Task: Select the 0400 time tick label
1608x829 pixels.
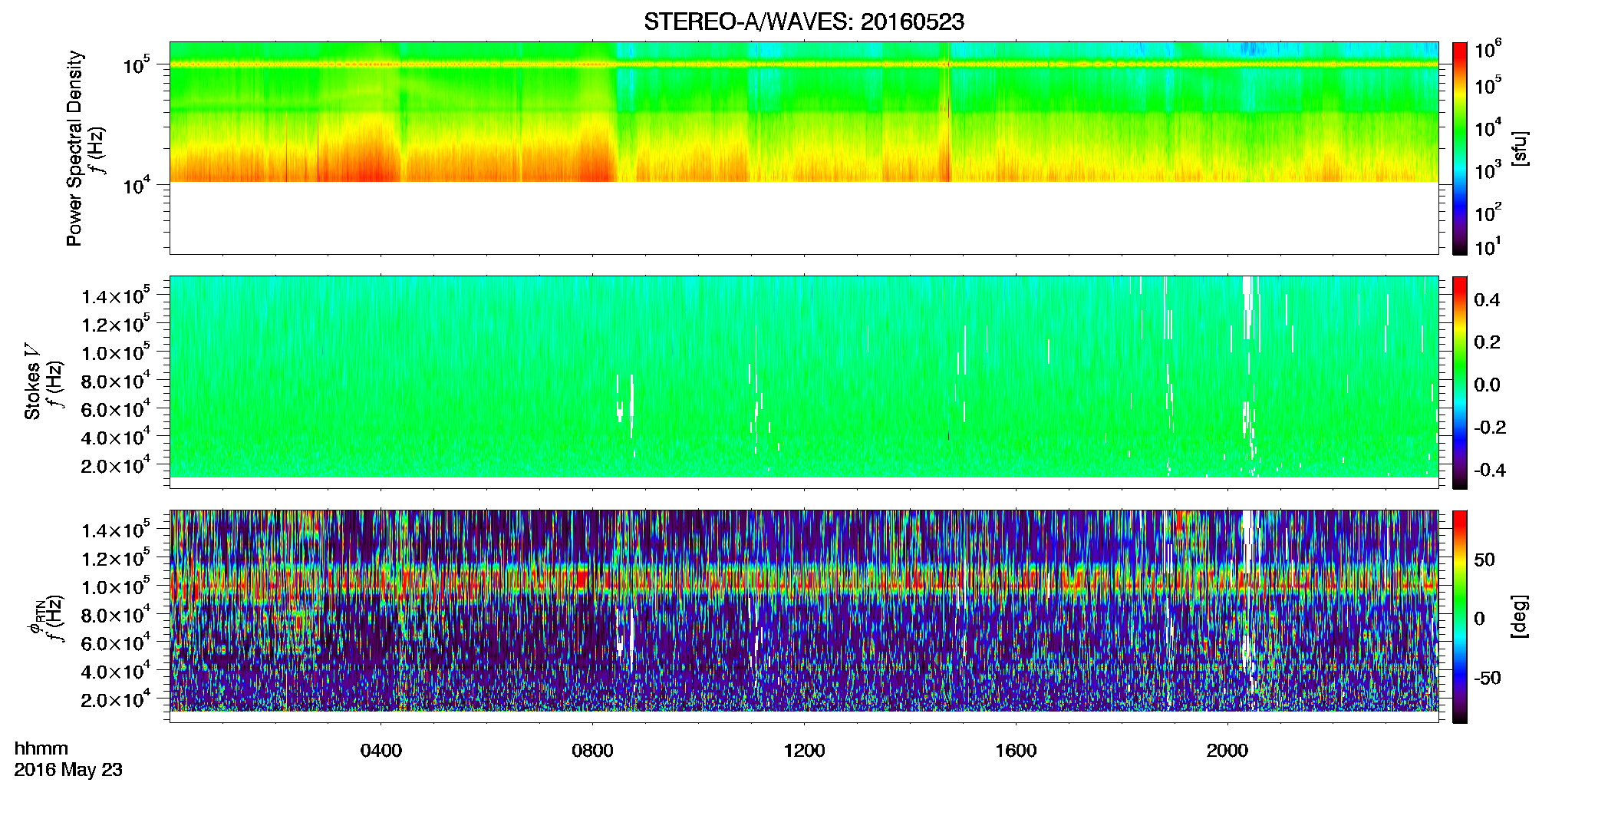Action: pyautogui.click(x=381, y=751)
